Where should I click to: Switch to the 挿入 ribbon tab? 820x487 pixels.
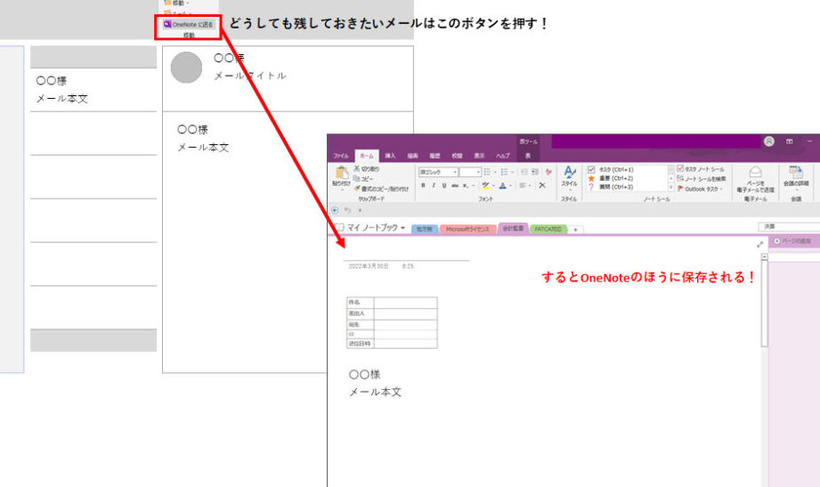pos(390,156)
